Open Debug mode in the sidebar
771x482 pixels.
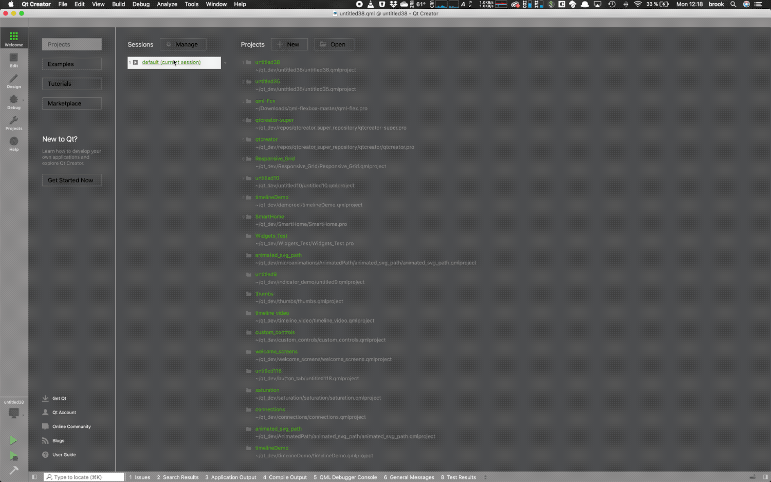tap(14, 102)
